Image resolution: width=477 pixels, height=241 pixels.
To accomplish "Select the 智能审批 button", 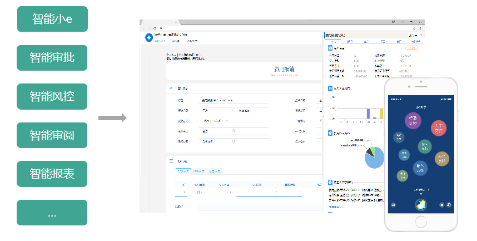I will [x=52, y=58].
